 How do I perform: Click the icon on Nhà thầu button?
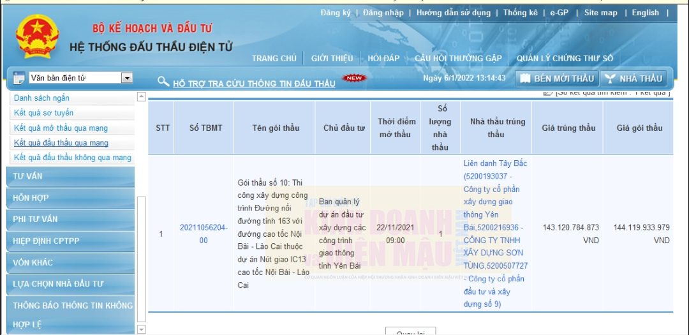click(611, 78)
